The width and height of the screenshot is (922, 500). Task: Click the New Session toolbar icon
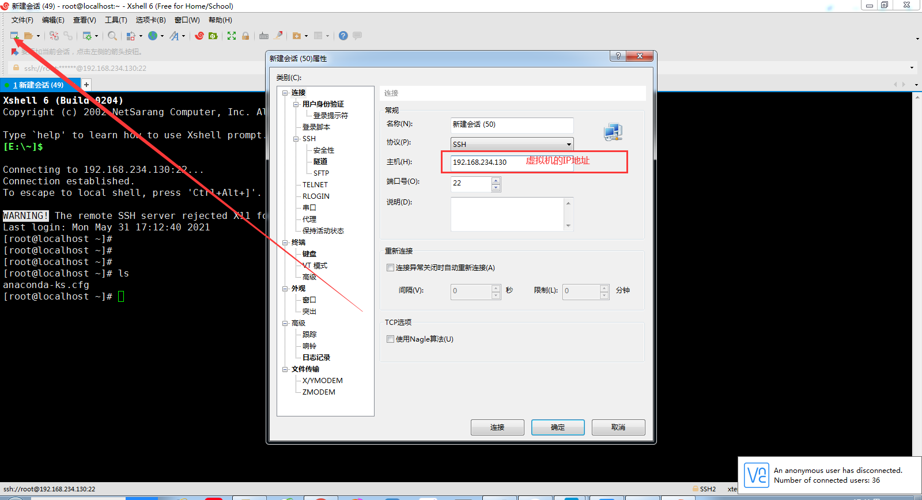[14, 36]
